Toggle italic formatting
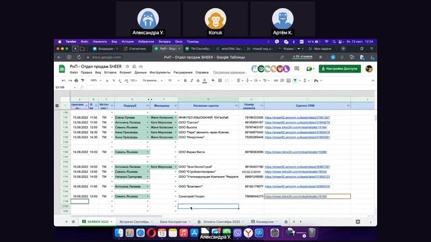Screen dimensions: 431x242 191,81
